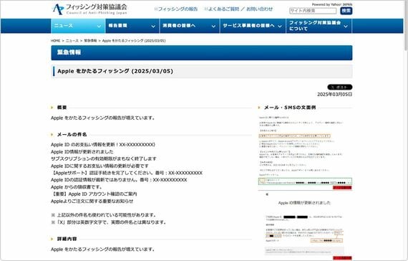Expand the 報告書類 menu chevron
Image resolution: width=408 pixels, height=261 pixels.
[x=153, y=27]
